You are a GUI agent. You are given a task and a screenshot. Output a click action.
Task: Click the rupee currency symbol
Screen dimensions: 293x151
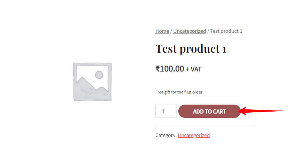click(x=158, y=69)
